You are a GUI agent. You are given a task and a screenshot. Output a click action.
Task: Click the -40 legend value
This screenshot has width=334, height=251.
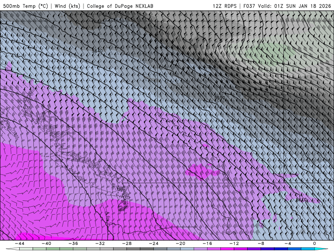point(46,243)
